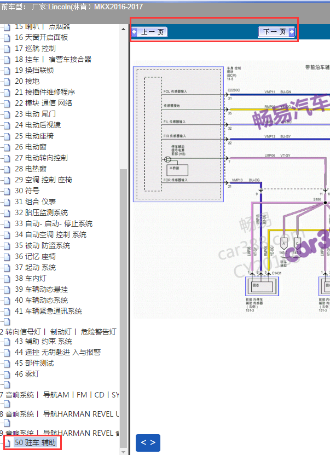
Task: Click page icon beside 31 组合 仪表
Action: pyautogui.click(x=7, y=202)
